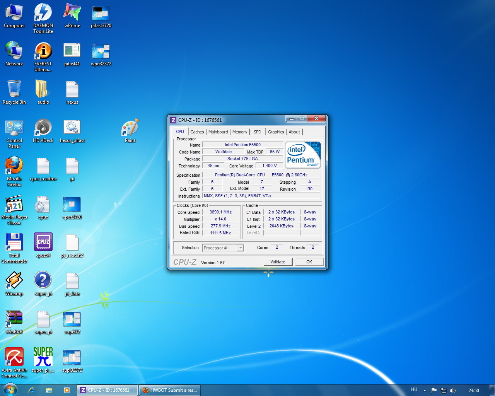Image resolution: width=495 pixels, height=396 pixels.
Task: Launch Total Commander shortcut
Action: [14, 248]
